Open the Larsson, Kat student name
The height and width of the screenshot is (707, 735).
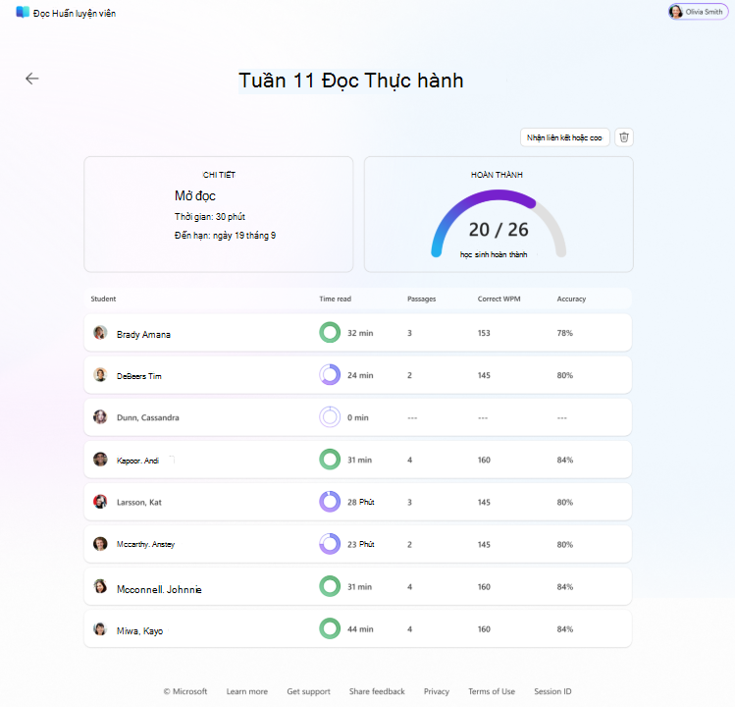[x=139, y=503]
